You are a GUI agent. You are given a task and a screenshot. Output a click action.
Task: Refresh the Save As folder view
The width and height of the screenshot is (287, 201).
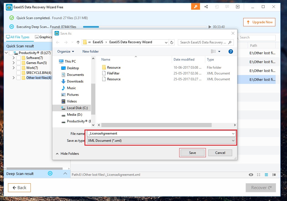pyautogui.click(x=172, y=42)
